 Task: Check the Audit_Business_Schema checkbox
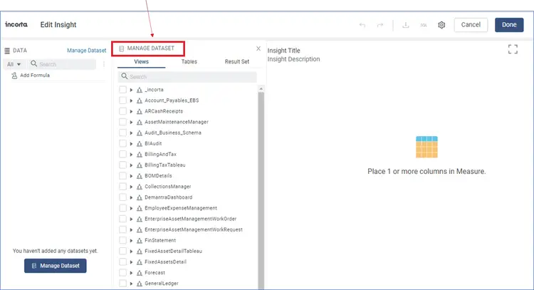click(122, 133)
